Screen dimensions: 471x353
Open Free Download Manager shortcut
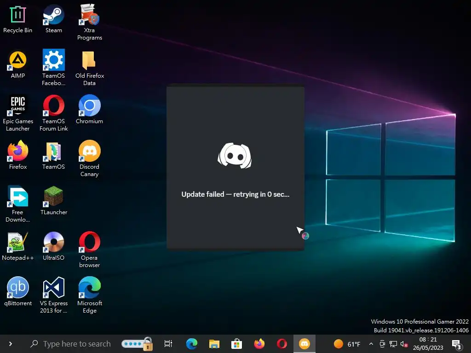click(18, 205)
